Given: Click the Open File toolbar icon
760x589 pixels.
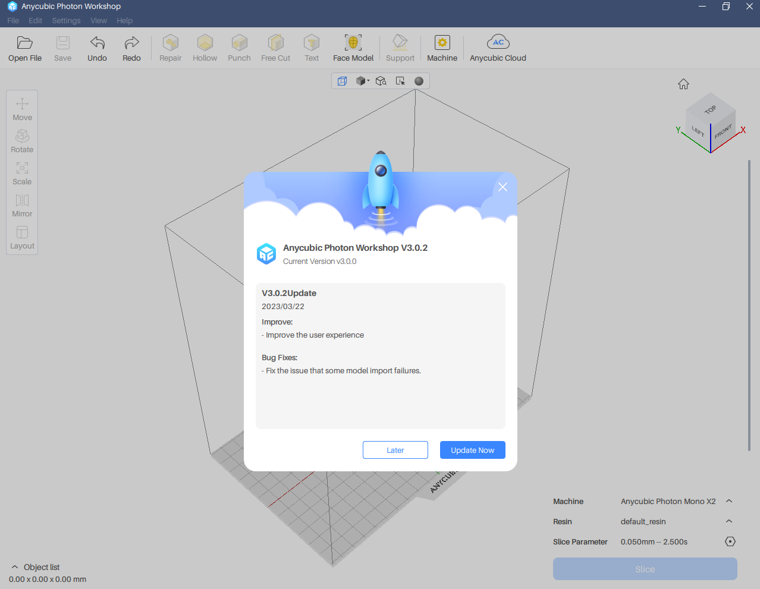Looking at the screenshot, I should pos(24,43).
